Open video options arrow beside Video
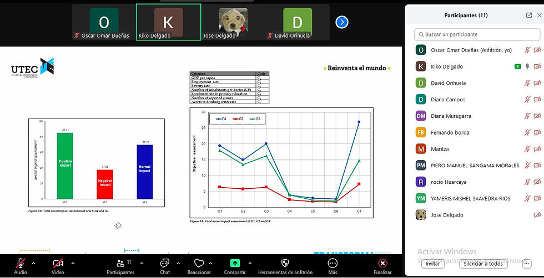Screen dimensions: 544x278 coord(73,264)
